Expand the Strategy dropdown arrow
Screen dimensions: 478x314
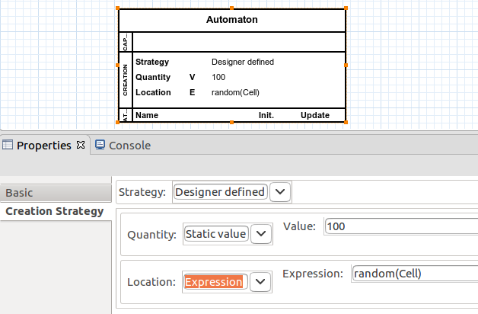click(x=280, y=192)
